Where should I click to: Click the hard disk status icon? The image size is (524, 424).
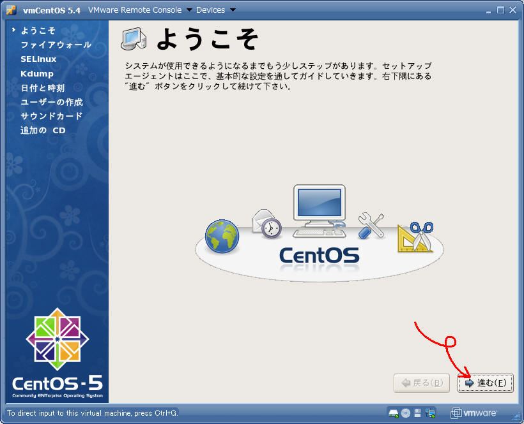point(394,413)
